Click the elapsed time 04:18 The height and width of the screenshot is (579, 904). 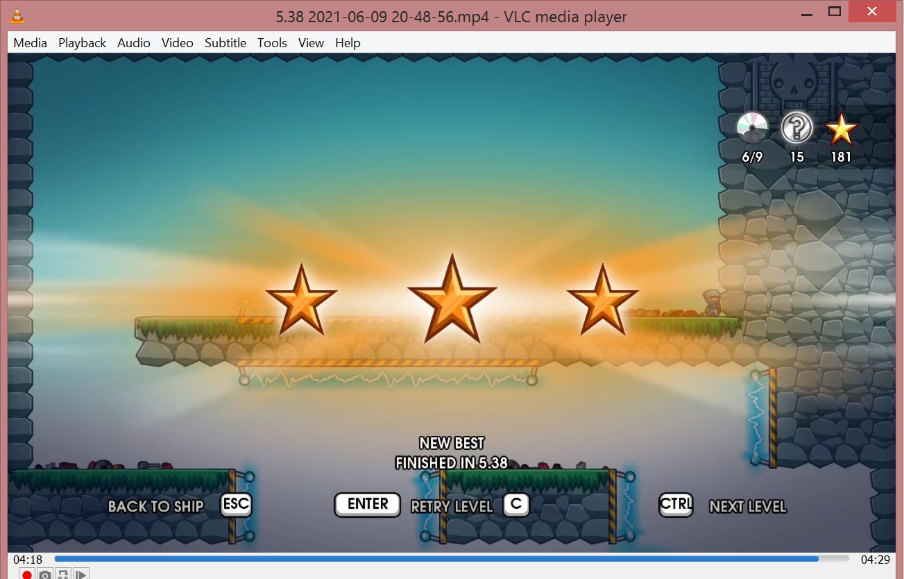coord(28,559)
